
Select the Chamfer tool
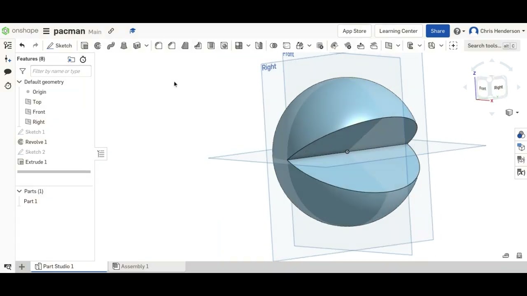(x=172, y=46)
